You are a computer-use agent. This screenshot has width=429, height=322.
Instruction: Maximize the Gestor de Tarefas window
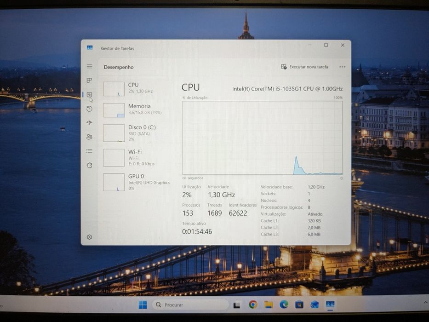tap(326, 45)
